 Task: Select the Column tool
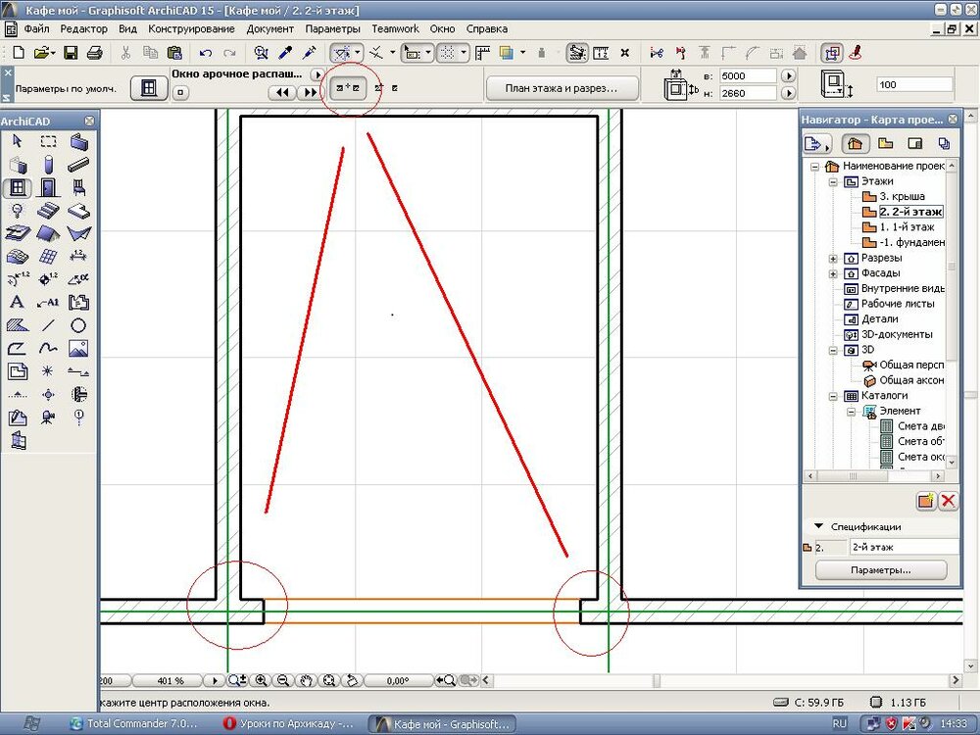click(x=48, y=165)
